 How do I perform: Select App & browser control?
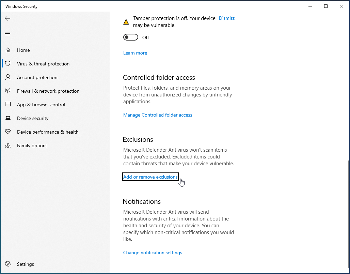[41, 105]
